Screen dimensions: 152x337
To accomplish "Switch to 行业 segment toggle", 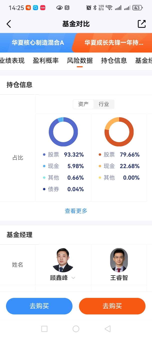I will click(x=104, y=104).
